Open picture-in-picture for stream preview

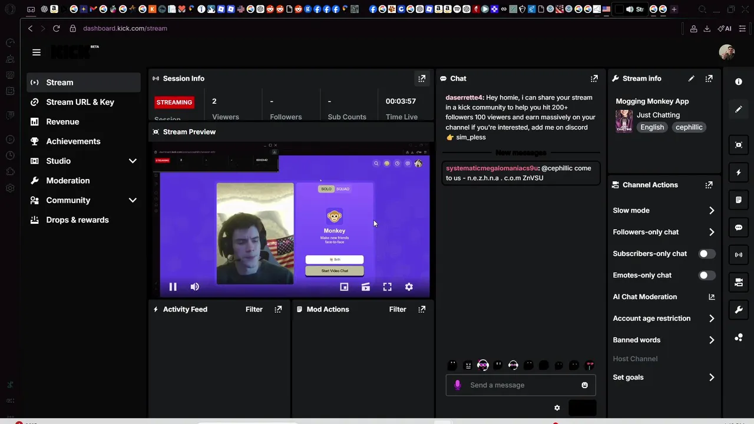[x=344, y=287]
